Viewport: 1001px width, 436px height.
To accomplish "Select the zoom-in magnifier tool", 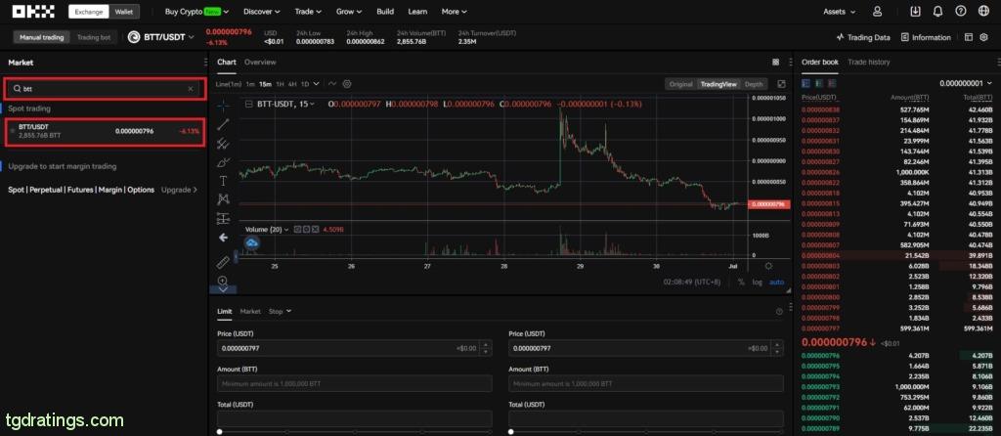I will click(223, 281).
